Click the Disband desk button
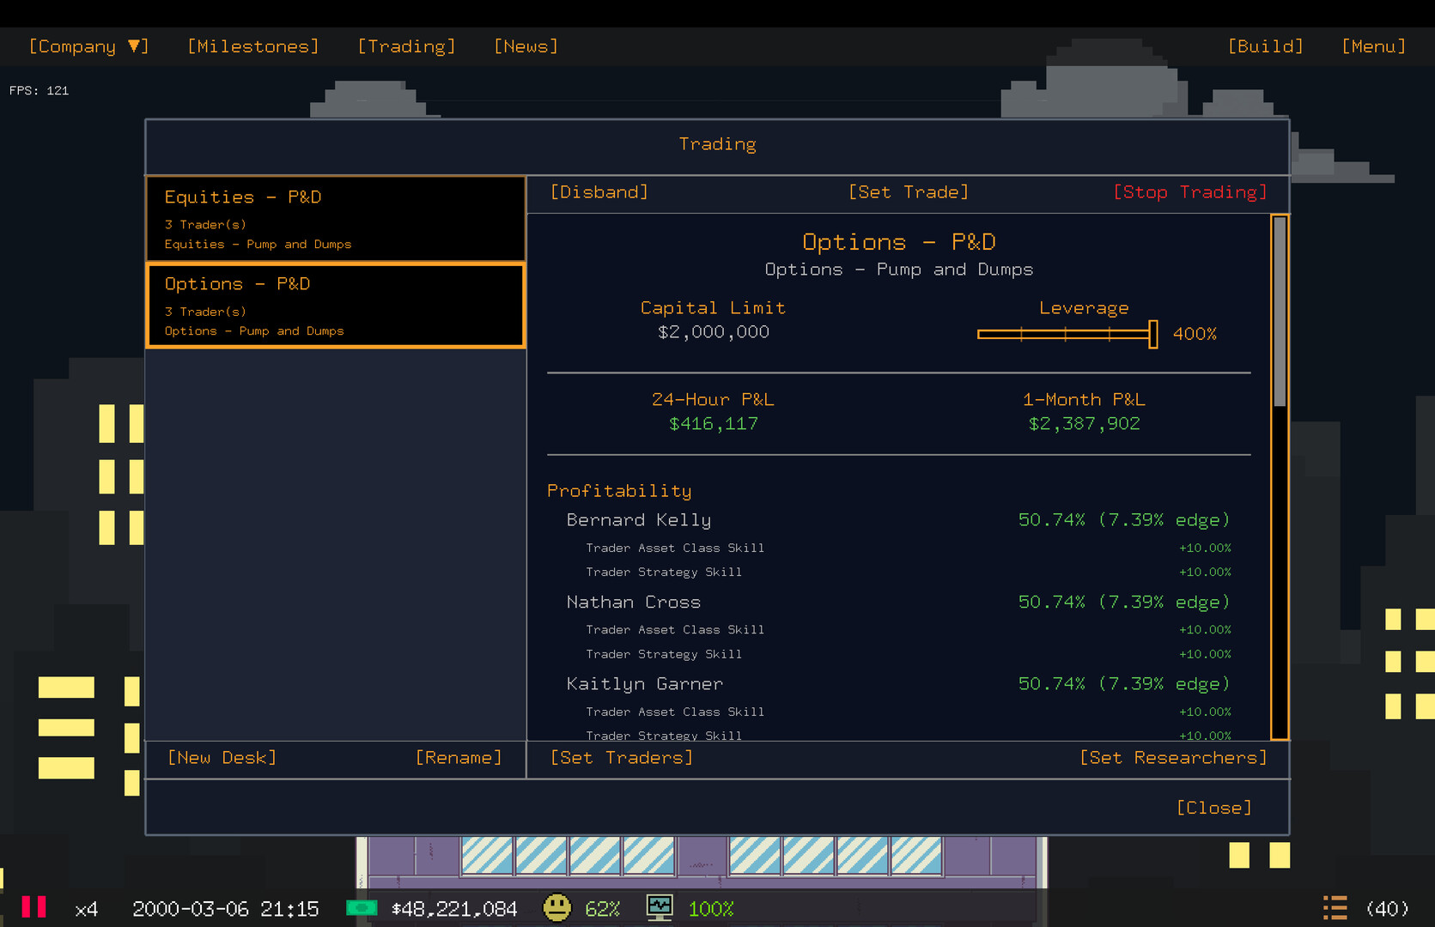 coord(599,192)
